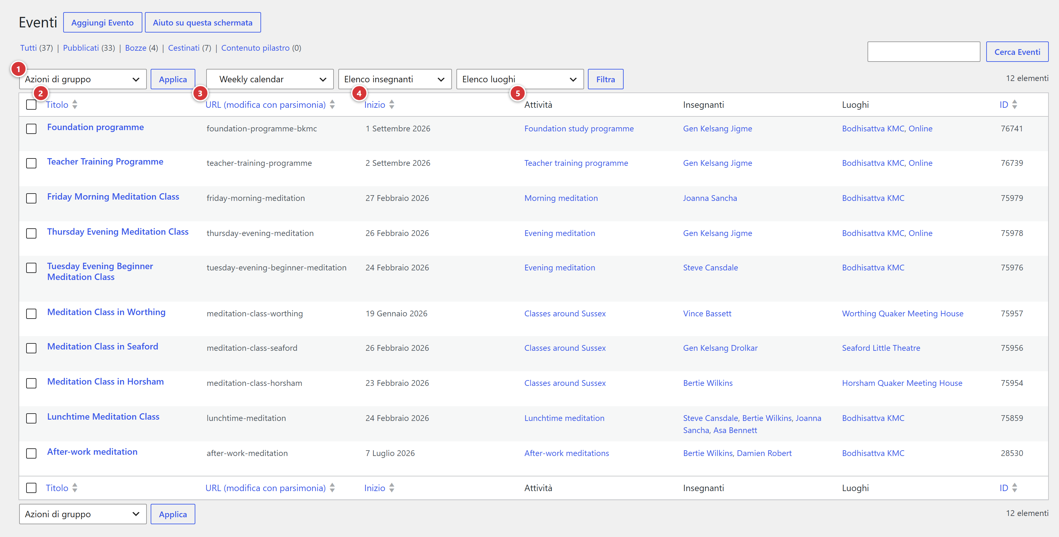The height and width of the screenshot is (537, 1059).
Task: Open Aiuto su questa schermata
Action: pyautogui.click(x=203, y=23)
